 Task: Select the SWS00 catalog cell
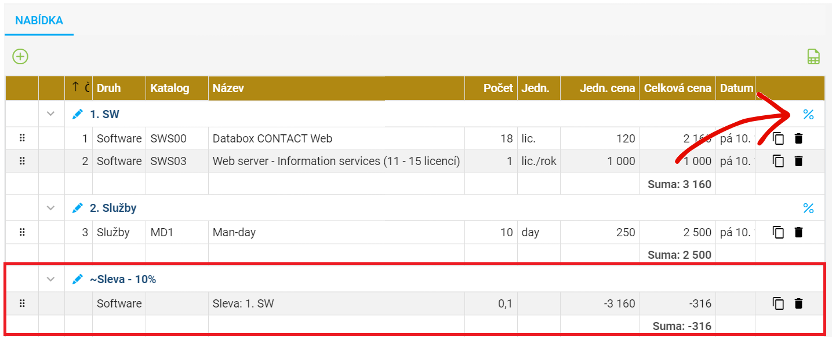[177, 138]
